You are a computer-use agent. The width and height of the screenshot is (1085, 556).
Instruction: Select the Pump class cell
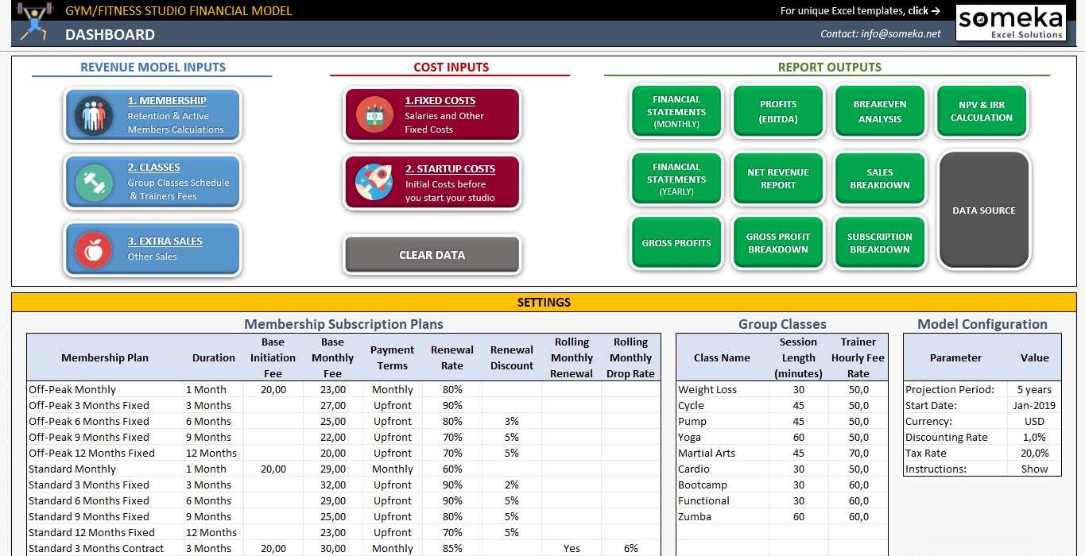[x=723, y=422]
